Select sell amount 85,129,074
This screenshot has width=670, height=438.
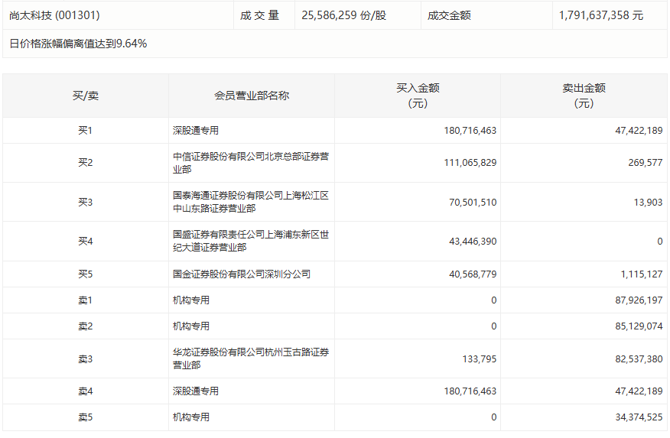639,326
